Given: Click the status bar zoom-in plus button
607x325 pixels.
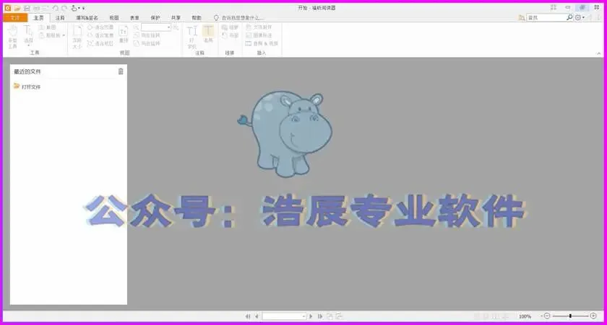Looking at the screenshot, I should click(x=593, y=316).
